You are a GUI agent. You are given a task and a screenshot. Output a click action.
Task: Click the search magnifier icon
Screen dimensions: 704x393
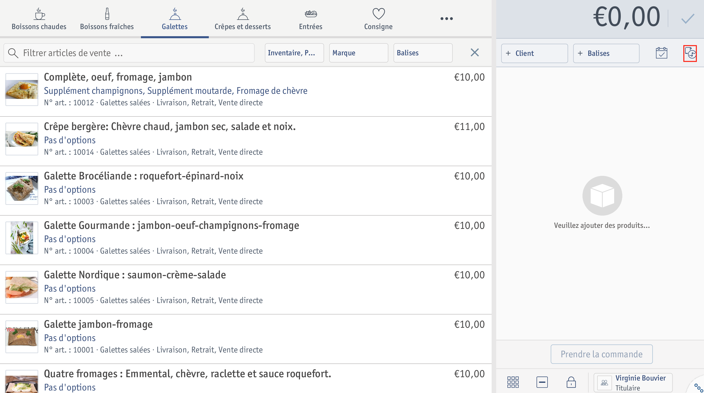13,53
